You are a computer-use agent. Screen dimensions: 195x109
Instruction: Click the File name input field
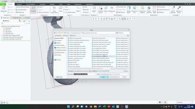pyautogui.click(x=85, y=74)
